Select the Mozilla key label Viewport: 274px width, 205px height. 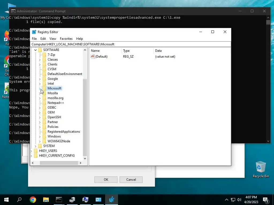click(x=53, y=93)
